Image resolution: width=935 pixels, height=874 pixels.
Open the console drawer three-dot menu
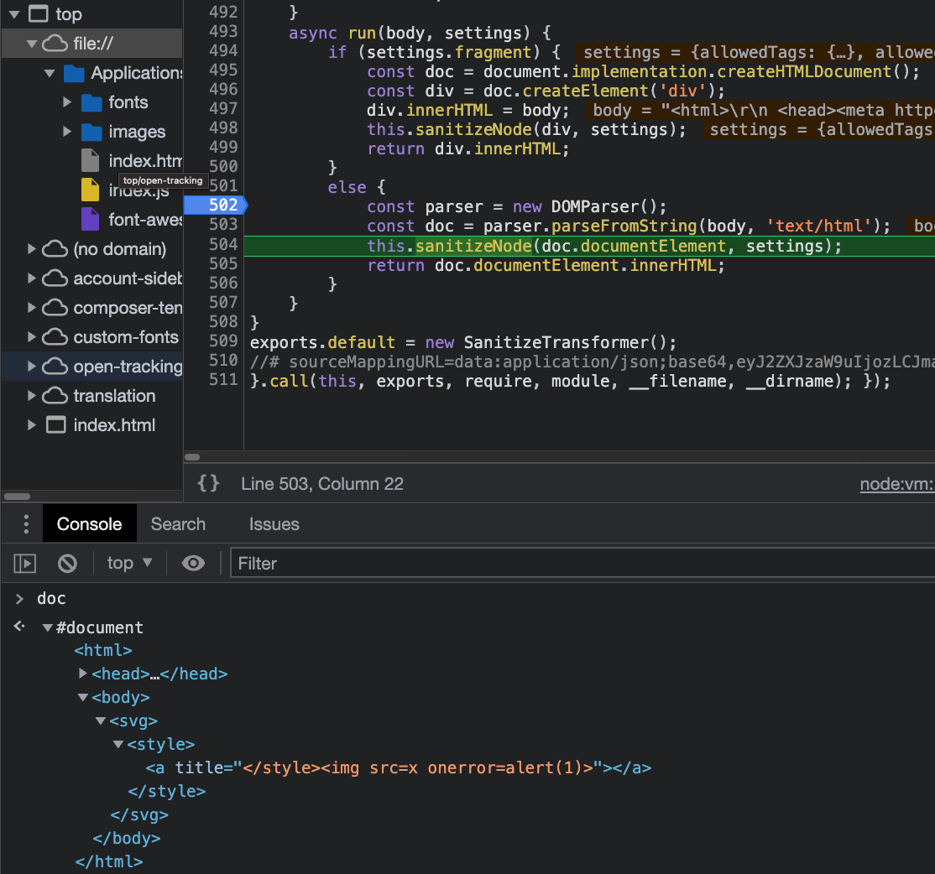tap(26, 524)
